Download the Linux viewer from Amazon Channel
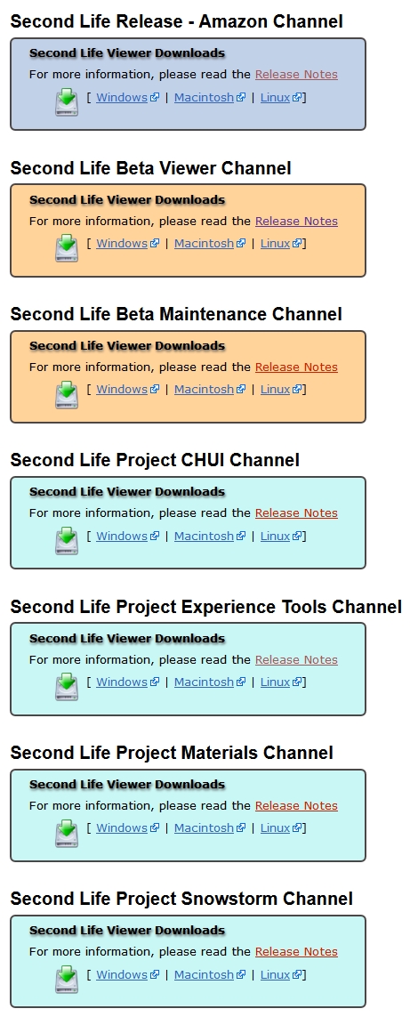 point(276,97)
